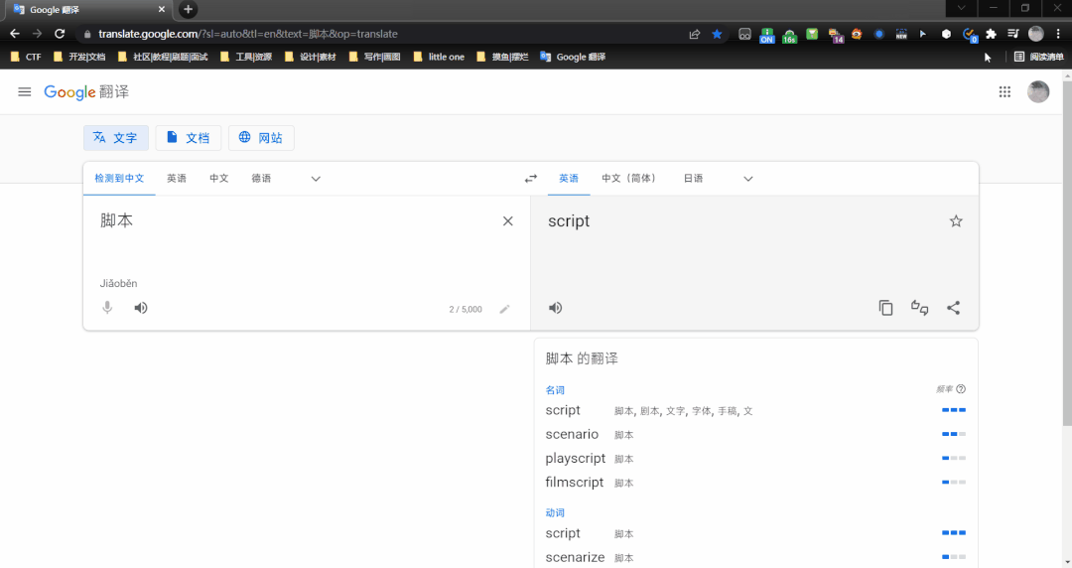Close the Google 翻译 tab
Screen dimensions: 1072x568
(162, 10)
